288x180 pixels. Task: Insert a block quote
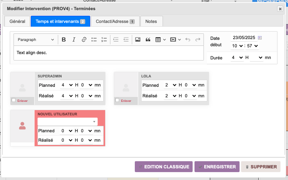(148, 39)
